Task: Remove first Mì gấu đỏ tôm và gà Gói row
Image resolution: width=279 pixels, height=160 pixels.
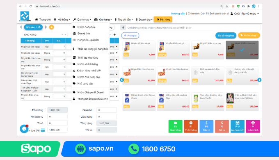Action: pyautogui.click(x=117, y=47)
